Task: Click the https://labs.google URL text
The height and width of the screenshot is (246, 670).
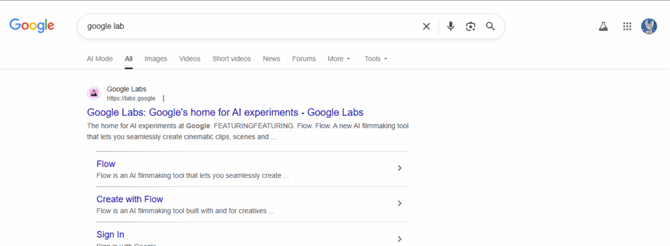Action: [x=131, y=98]
